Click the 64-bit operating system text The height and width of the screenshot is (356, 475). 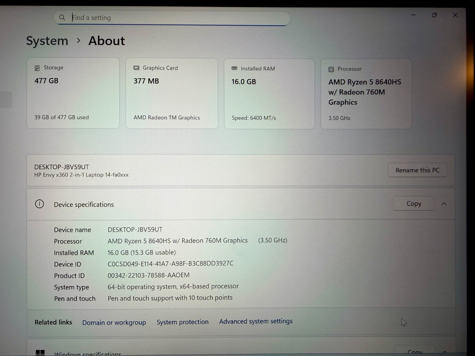tap(173, 287)
